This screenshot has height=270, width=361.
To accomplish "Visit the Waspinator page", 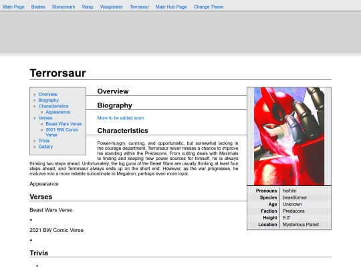I will tap(112, 7).
